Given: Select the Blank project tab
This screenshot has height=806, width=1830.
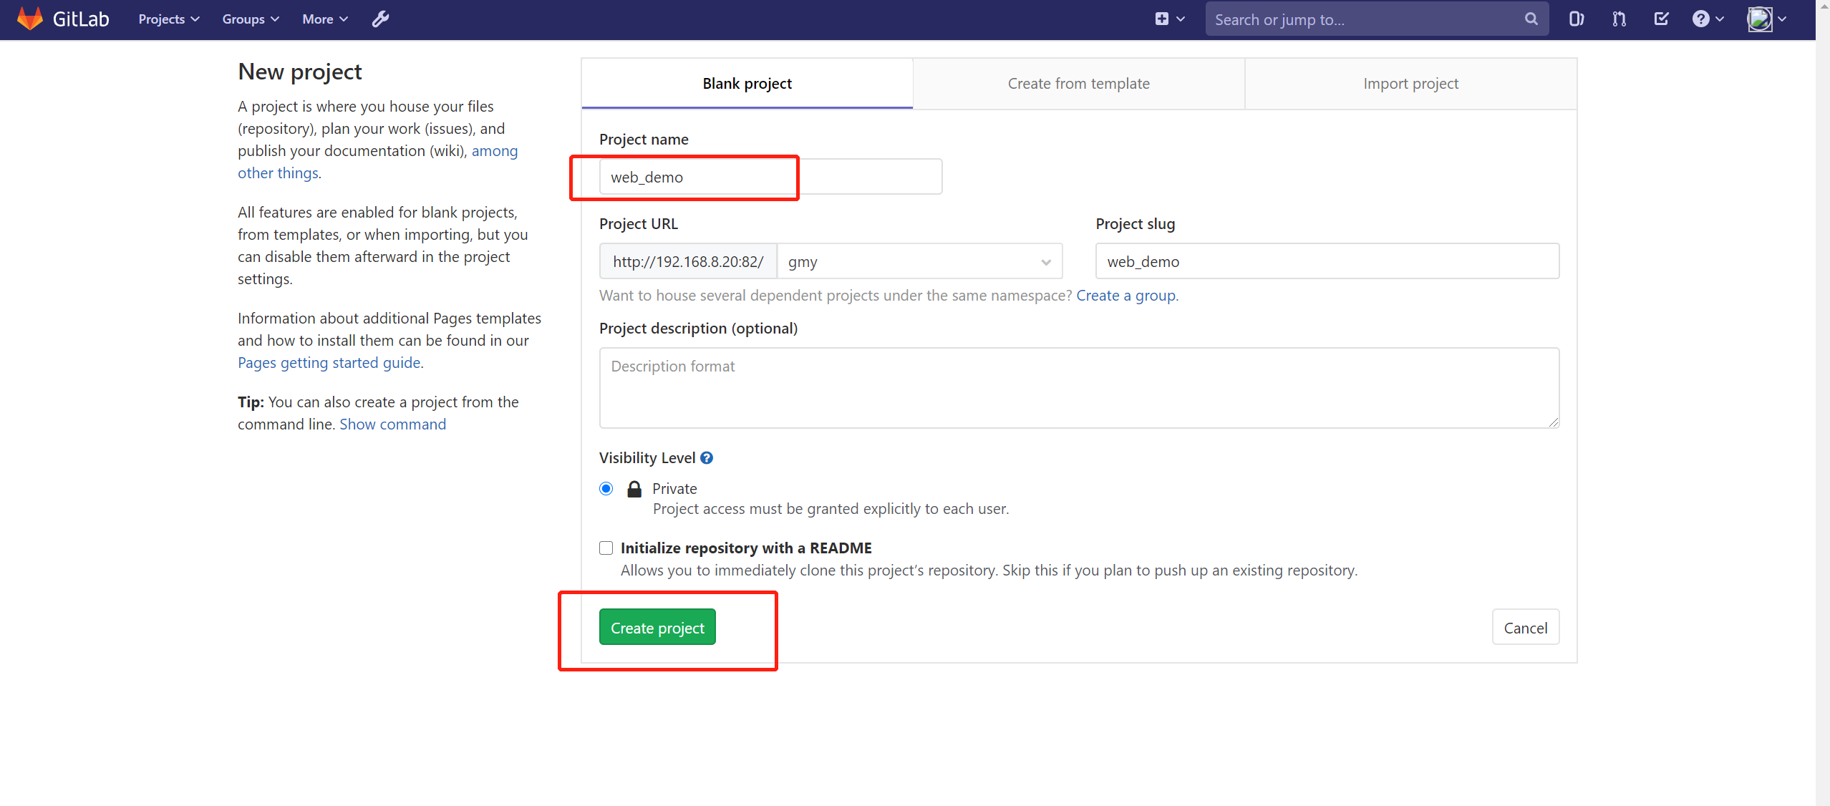Looking at the screenshot, I should 747,83.
